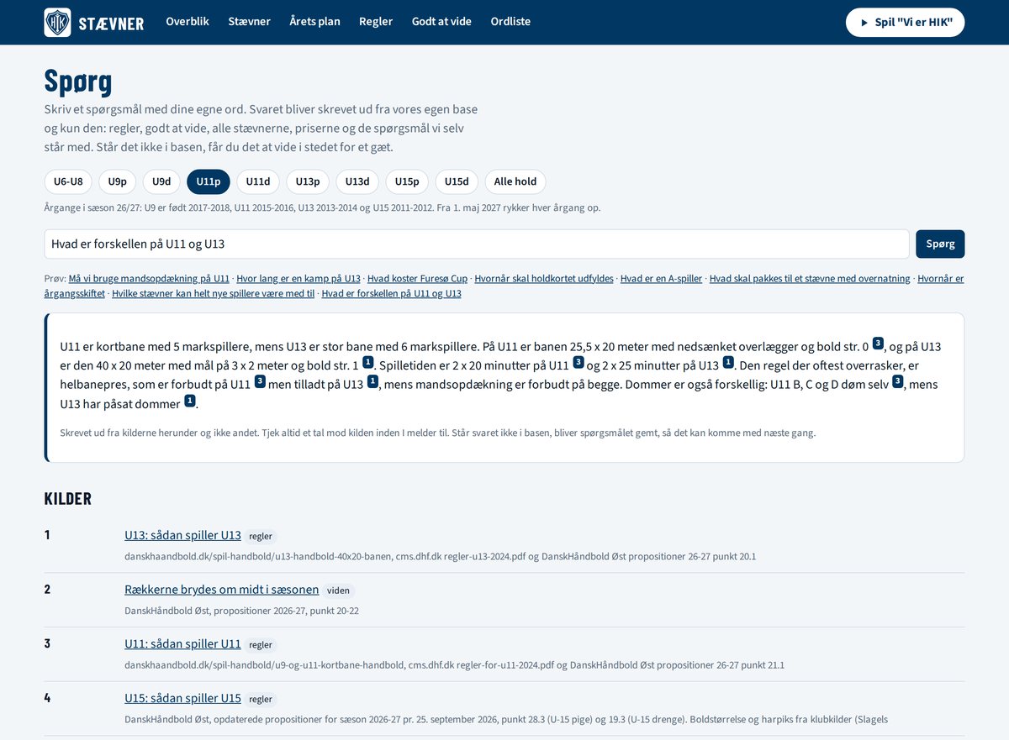Screen dimensions: 1009x740
Task: Click the "Hvad er forskellen på U11 og U13" suggestion
Action: click(392, 294)
